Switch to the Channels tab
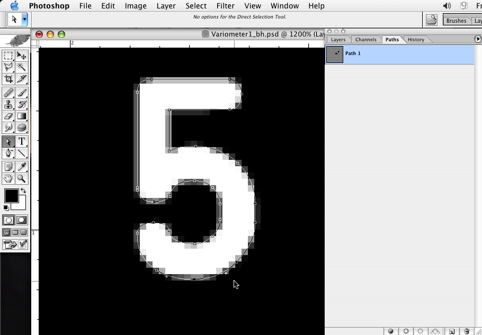 pyautogui.click(x=365, y=40)
